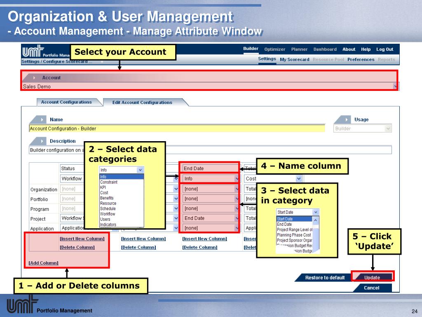422x317 pixels.
Task: Click Delete Column under first column
Action: tap(77, 247)
